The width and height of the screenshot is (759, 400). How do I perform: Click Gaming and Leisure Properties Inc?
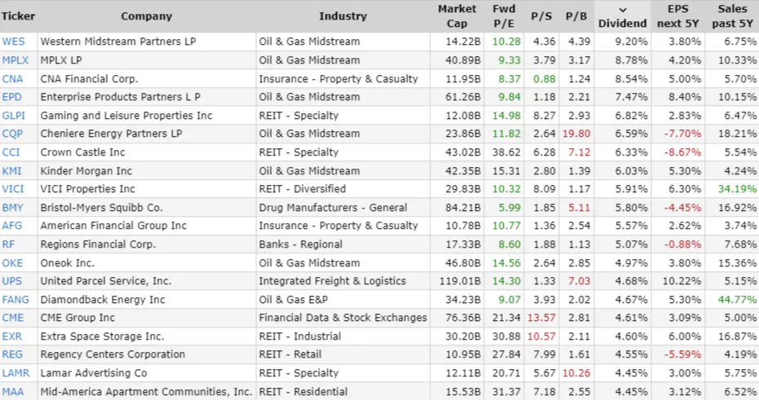pos(126,116)
